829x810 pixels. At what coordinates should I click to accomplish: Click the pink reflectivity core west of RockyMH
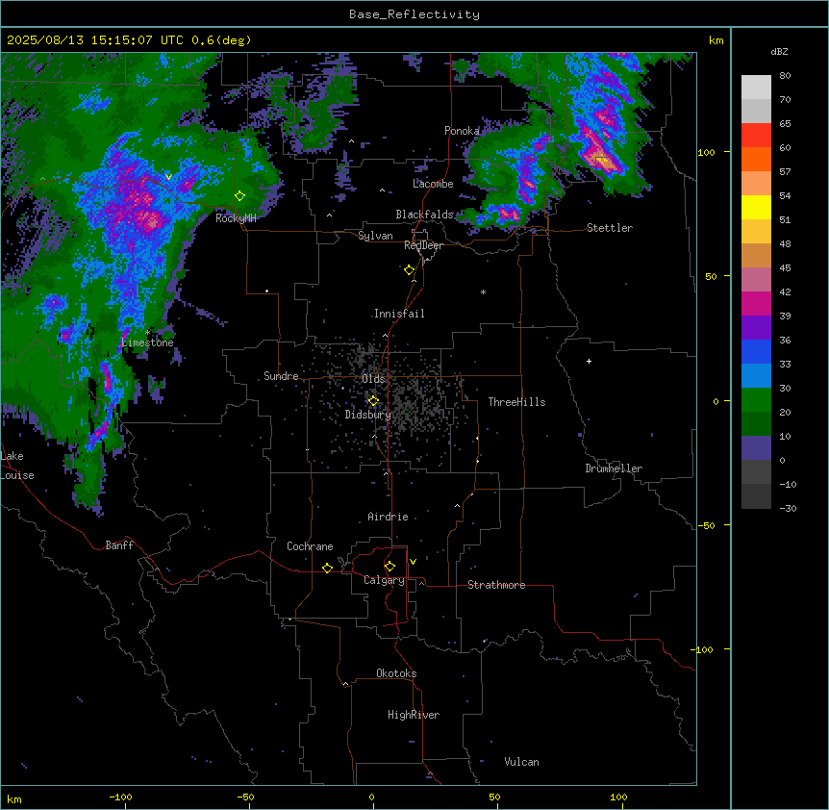click(151, 219)
